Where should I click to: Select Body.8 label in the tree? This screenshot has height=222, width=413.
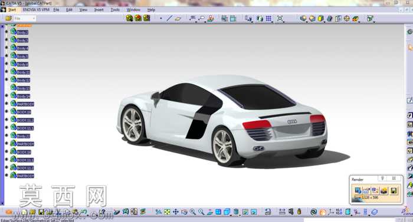[22, 64]
